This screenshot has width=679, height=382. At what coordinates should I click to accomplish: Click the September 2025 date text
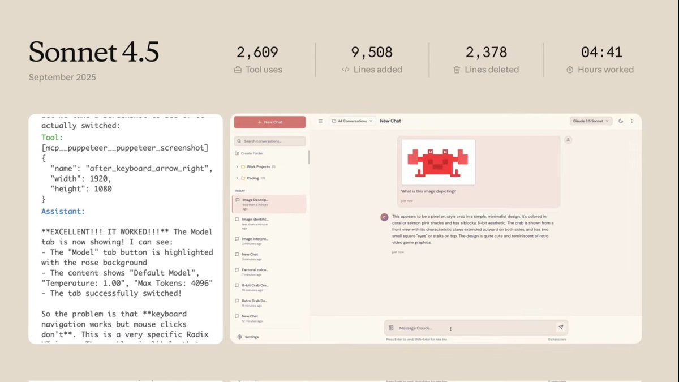tap(62, 77)
